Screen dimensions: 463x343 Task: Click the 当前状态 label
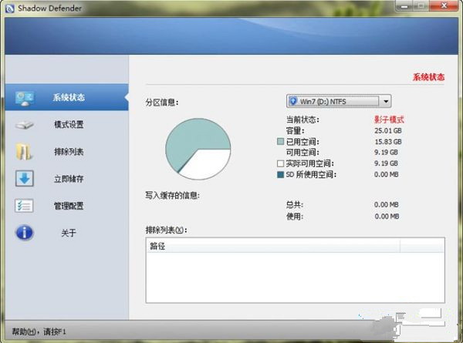click(x=302, y=119)
